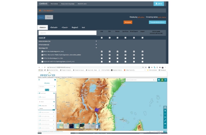
Task: Click the map home icon button
Action: [x=159, y=80]
